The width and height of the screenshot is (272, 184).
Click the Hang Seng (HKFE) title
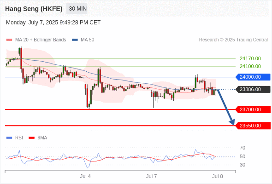click(34, 9)
